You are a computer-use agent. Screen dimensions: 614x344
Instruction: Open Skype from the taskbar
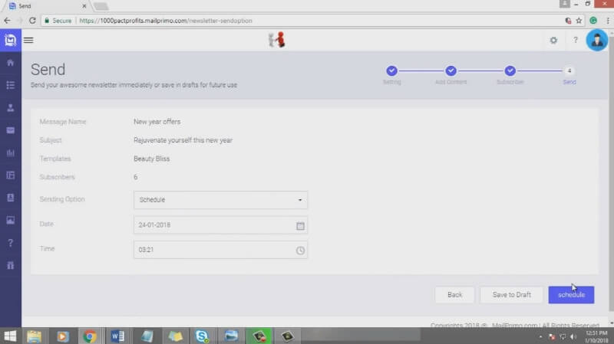pos(202,336)
